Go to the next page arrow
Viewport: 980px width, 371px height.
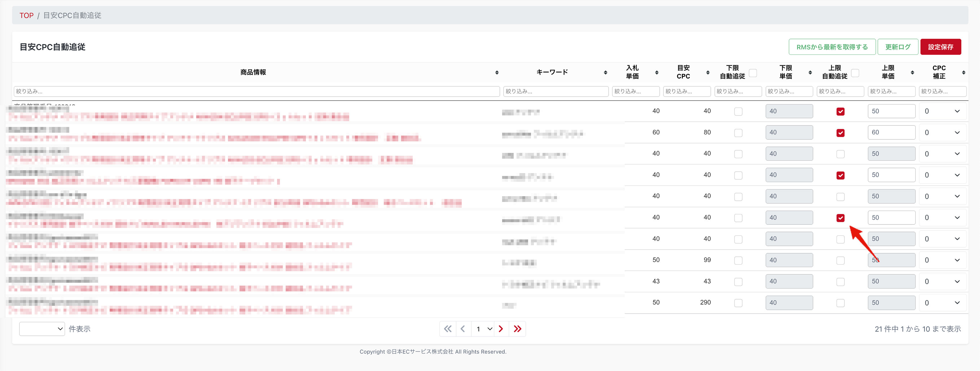[501, 329]
